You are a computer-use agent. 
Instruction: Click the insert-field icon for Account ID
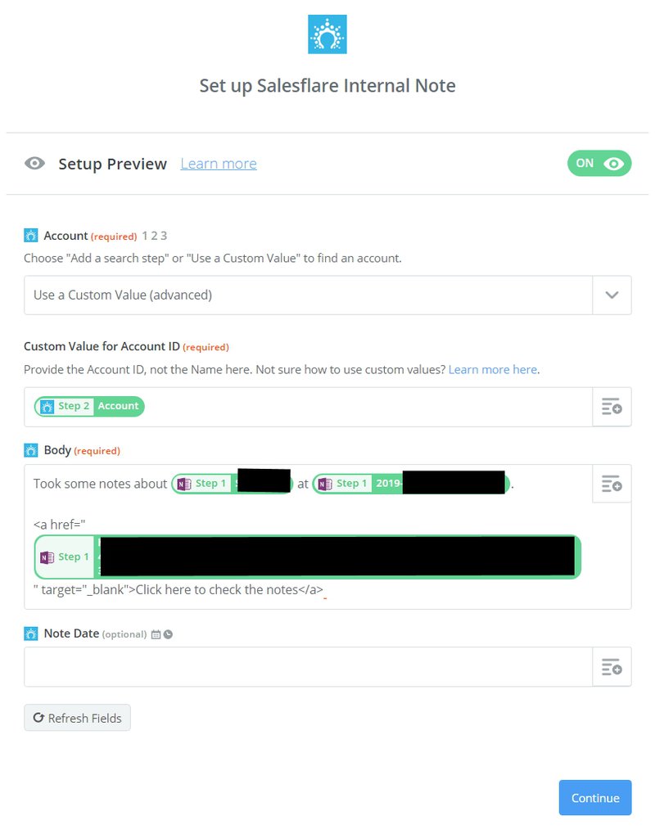pos(612,407)
